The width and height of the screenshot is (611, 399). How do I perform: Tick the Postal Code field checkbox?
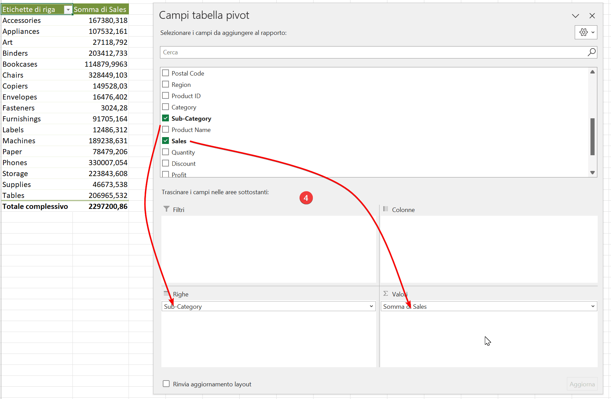pyautogui.click(x=165, y=73)
